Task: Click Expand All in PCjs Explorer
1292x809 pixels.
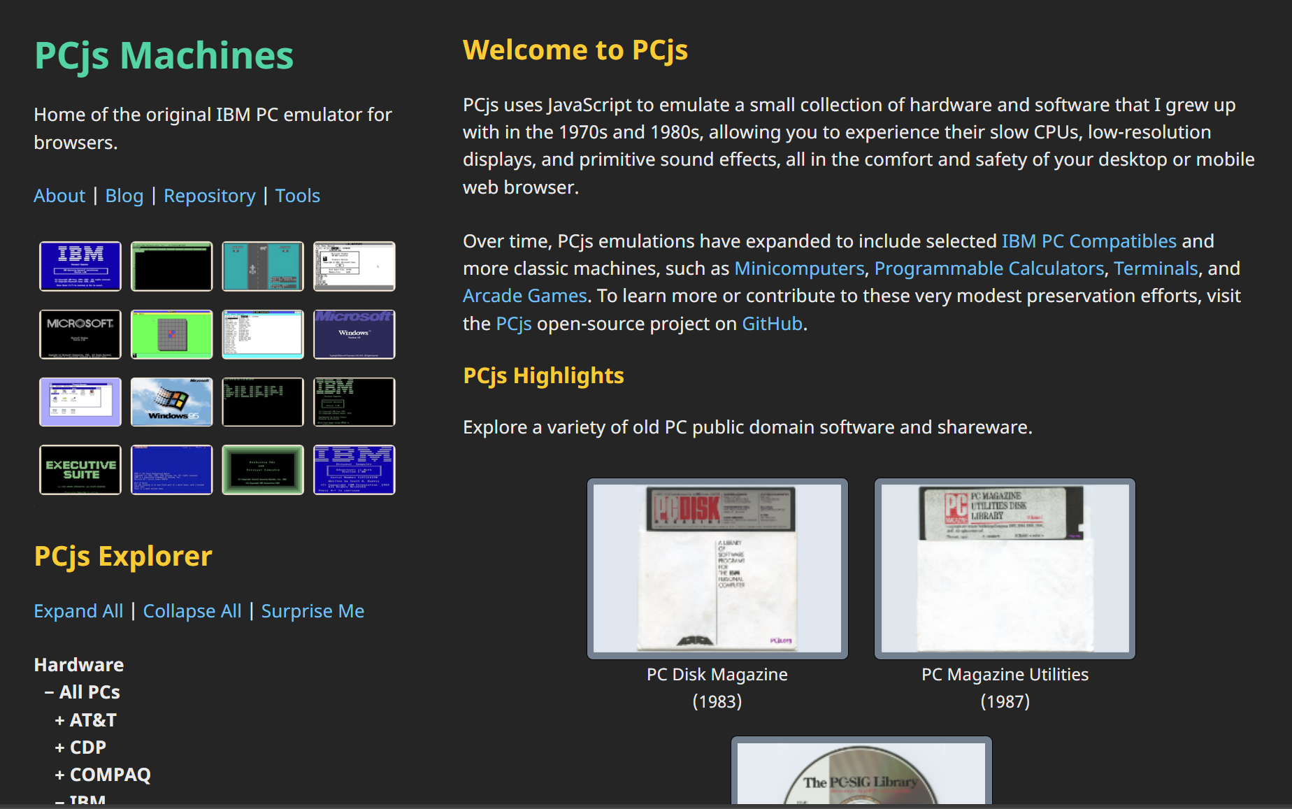Action: click(78, 611)
